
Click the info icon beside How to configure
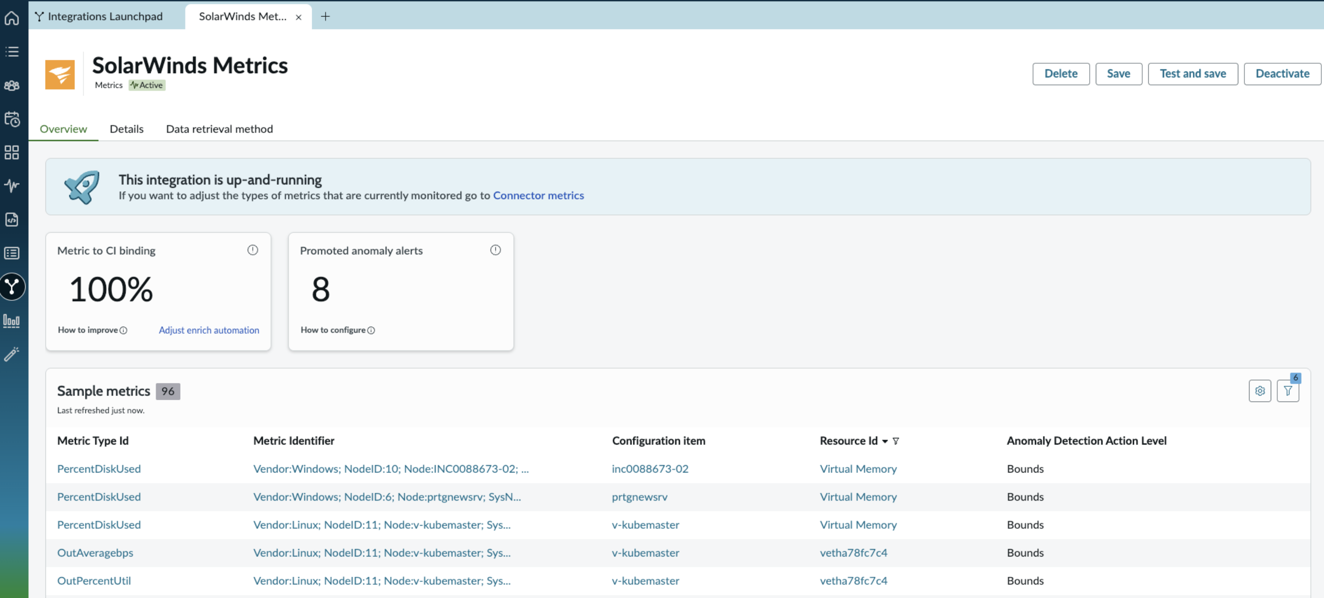[371, 330]
